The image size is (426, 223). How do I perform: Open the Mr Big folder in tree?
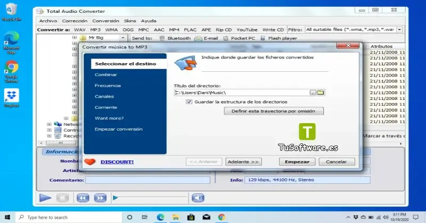tap(96, 37)
